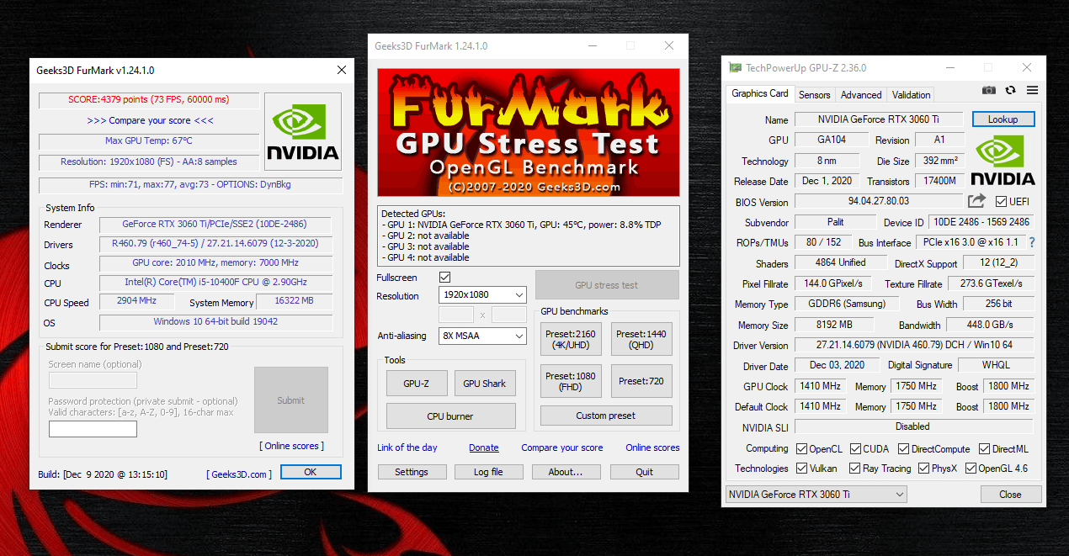Toggle Ray Tracing checkbox

[854, 469]
